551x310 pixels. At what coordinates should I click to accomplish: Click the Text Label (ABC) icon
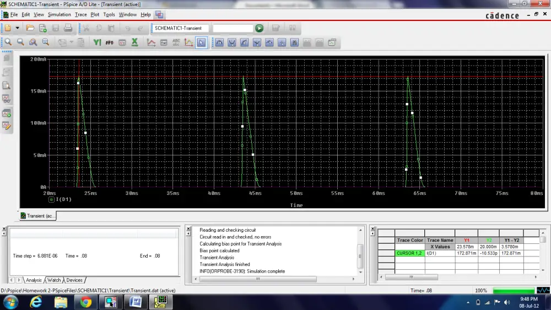(x=176, y=42)
